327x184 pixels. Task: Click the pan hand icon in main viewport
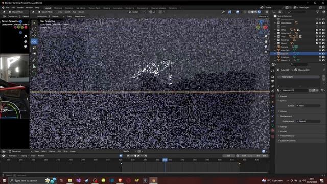tap(266, 42)
